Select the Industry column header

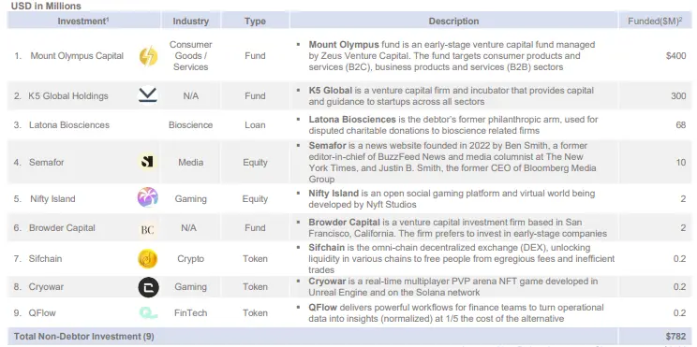coord(191,21)
